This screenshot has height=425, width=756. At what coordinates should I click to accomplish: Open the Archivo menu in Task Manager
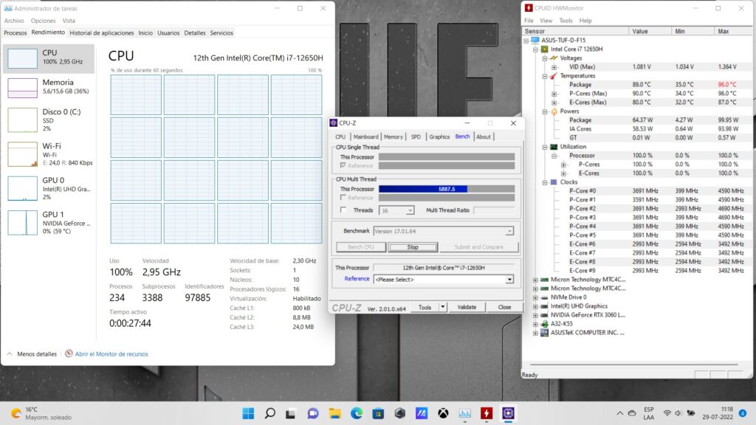14,21
